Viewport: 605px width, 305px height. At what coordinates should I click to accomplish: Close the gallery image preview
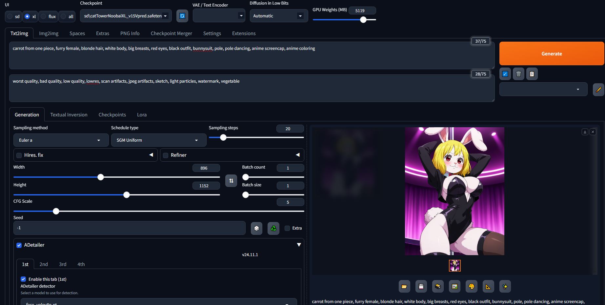pos(593,132)
